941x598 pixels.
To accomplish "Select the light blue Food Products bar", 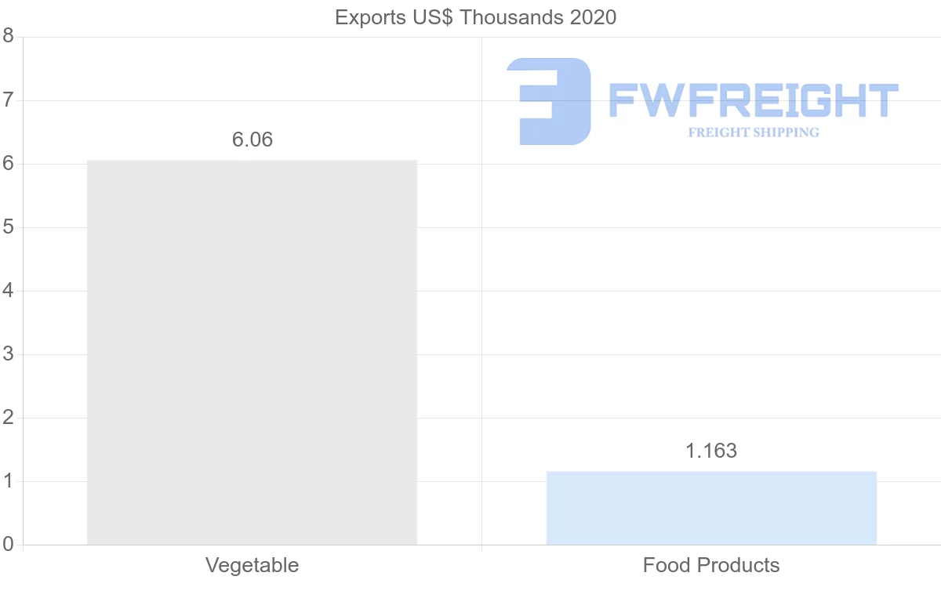I will click(x=711, y=508).
